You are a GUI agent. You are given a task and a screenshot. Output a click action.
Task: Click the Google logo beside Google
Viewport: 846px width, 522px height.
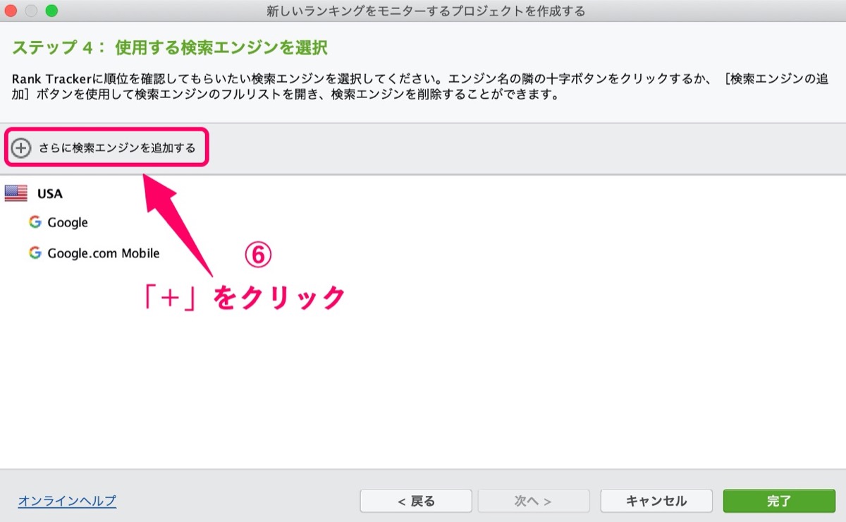coord(35,222)
